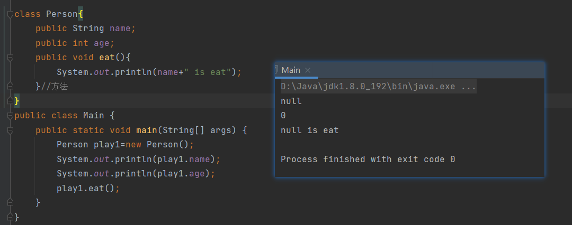Click 'new' keyword in Person instantiation
This screenshot has width=572, height=225.
[133, 145]
